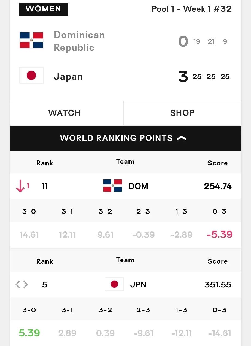Click the small DOM flag in ranking row
This screenshot has height=346, width=251.
pyautogui.click(x=112, y=186)
